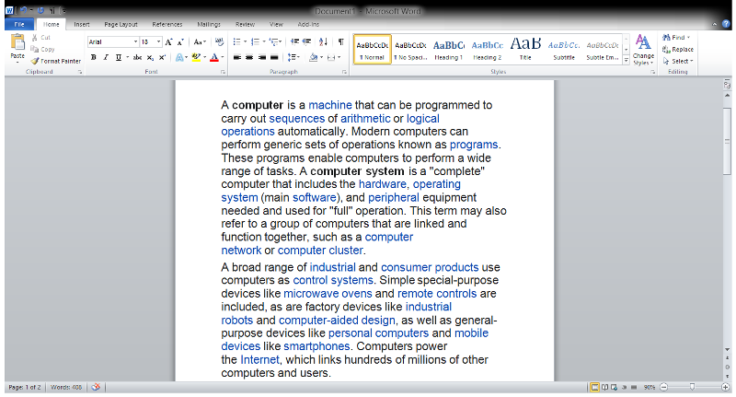
Task: Toggle strikethrough formatting
Action: (137, 57)
